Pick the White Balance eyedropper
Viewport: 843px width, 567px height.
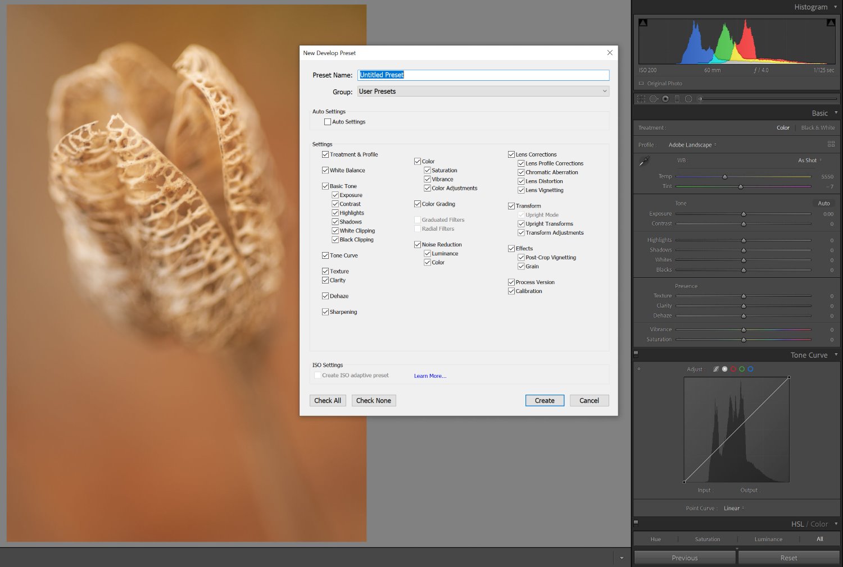643,161
